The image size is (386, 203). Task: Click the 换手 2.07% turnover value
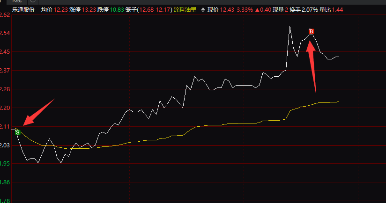tap(310, 10)
